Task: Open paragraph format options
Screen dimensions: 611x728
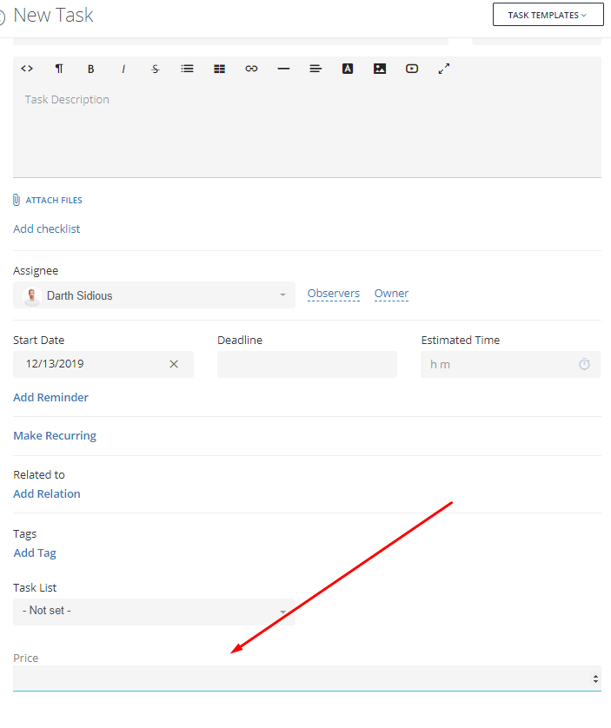Action: 59,69
